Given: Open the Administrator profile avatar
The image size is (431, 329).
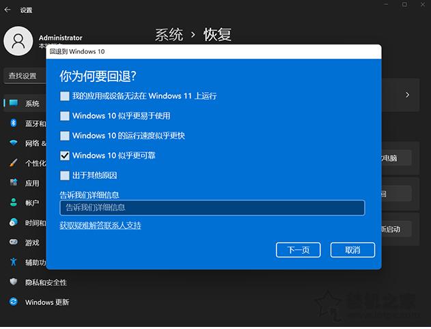Looking at the screenshot, I should pyautogui.click(x=18, y=41).
